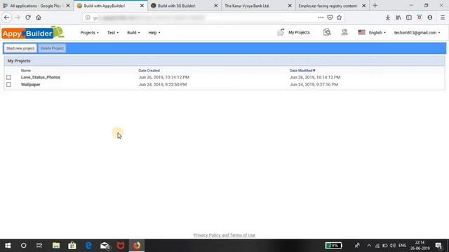
Task: Open taskbar volume icon
Action: pos(393,246)
